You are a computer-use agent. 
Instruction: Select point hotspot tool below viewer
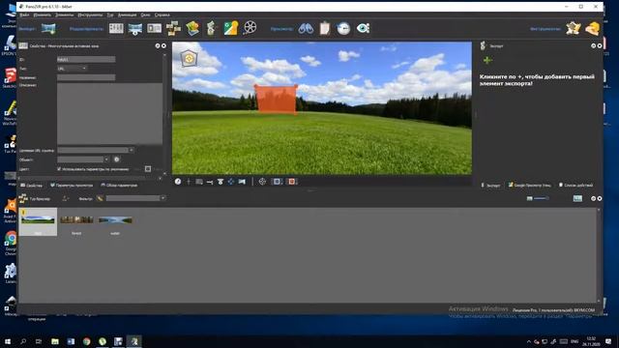pos(189,182)
